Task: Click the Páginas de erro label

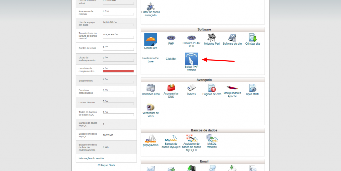Action: [x=212, y=94]
